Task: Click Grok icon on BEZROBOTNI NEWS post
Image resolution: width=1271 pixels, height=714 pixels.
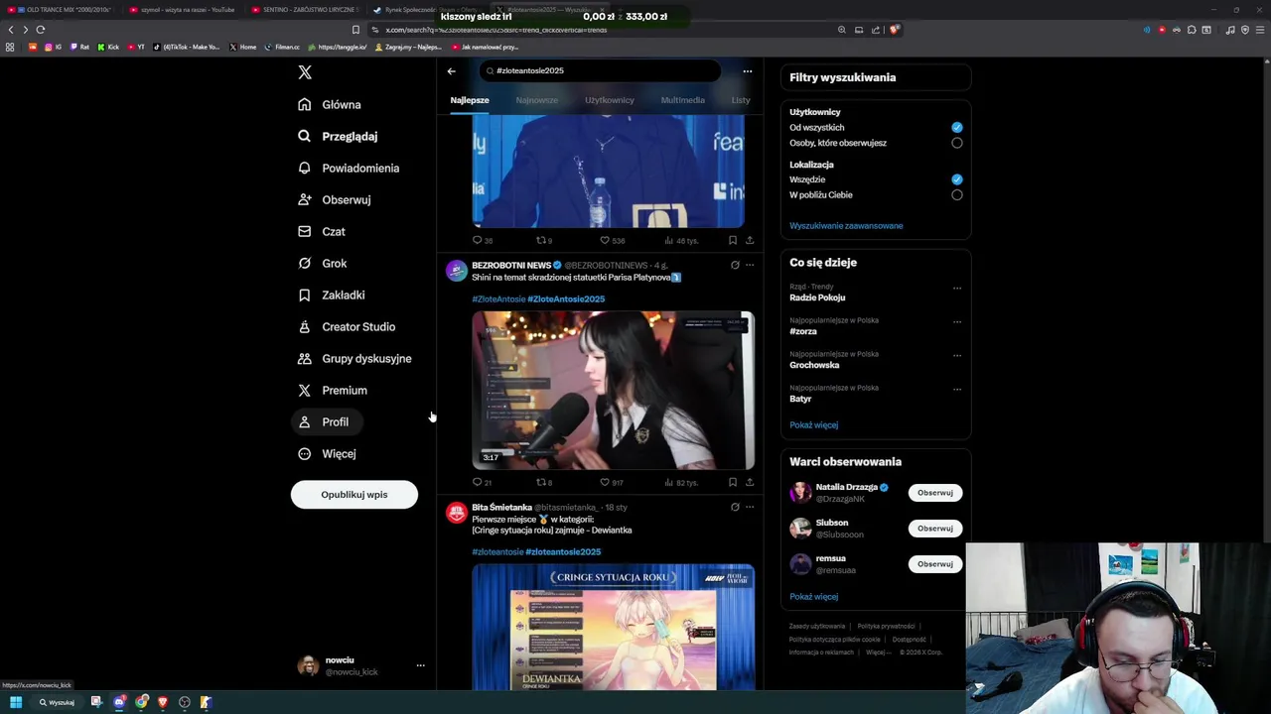Action: (735, 265)
